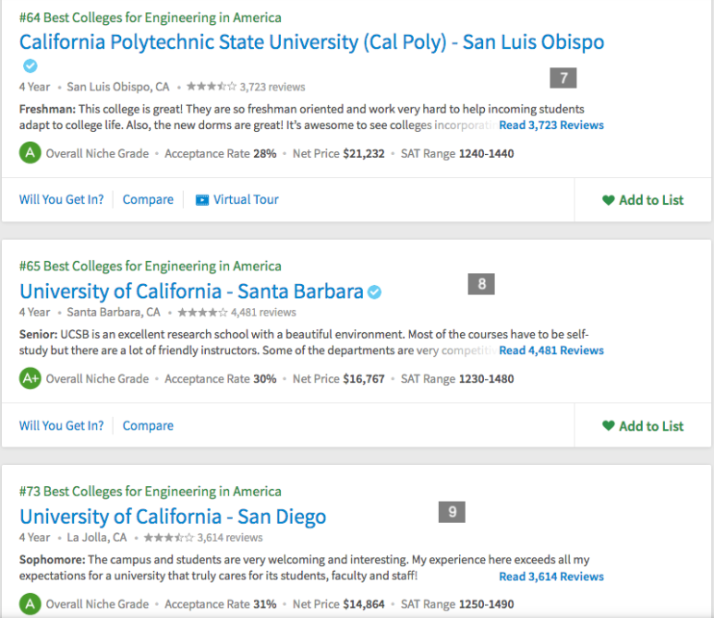Open Read 3,723 Reviews link

pos(551,125)
